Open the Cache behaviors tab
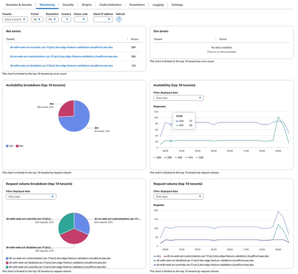 click(x=110, y=4)
